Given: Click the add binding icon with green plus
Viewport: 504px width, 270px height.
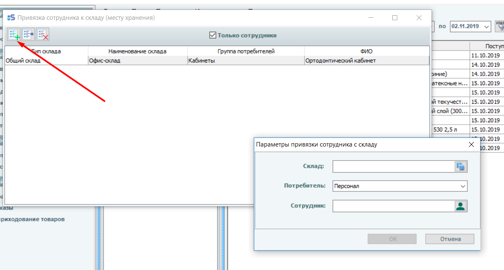Looking at the screenshot, I should [14, 35].
